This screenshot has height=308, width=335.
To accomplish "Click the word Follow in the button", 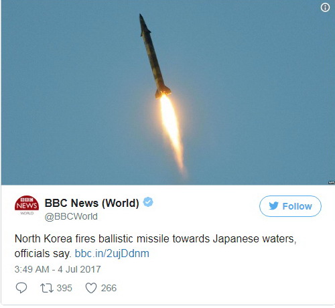I will coord(297,206).
